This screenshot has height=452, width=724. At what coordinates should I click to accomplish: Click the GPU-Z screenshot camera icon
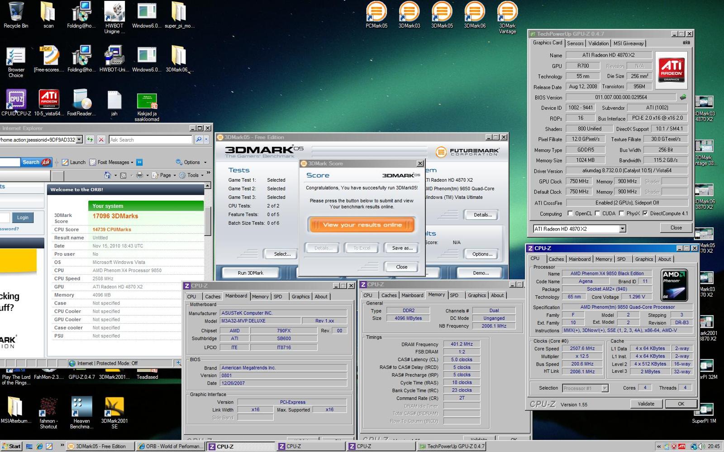(686, 42)
